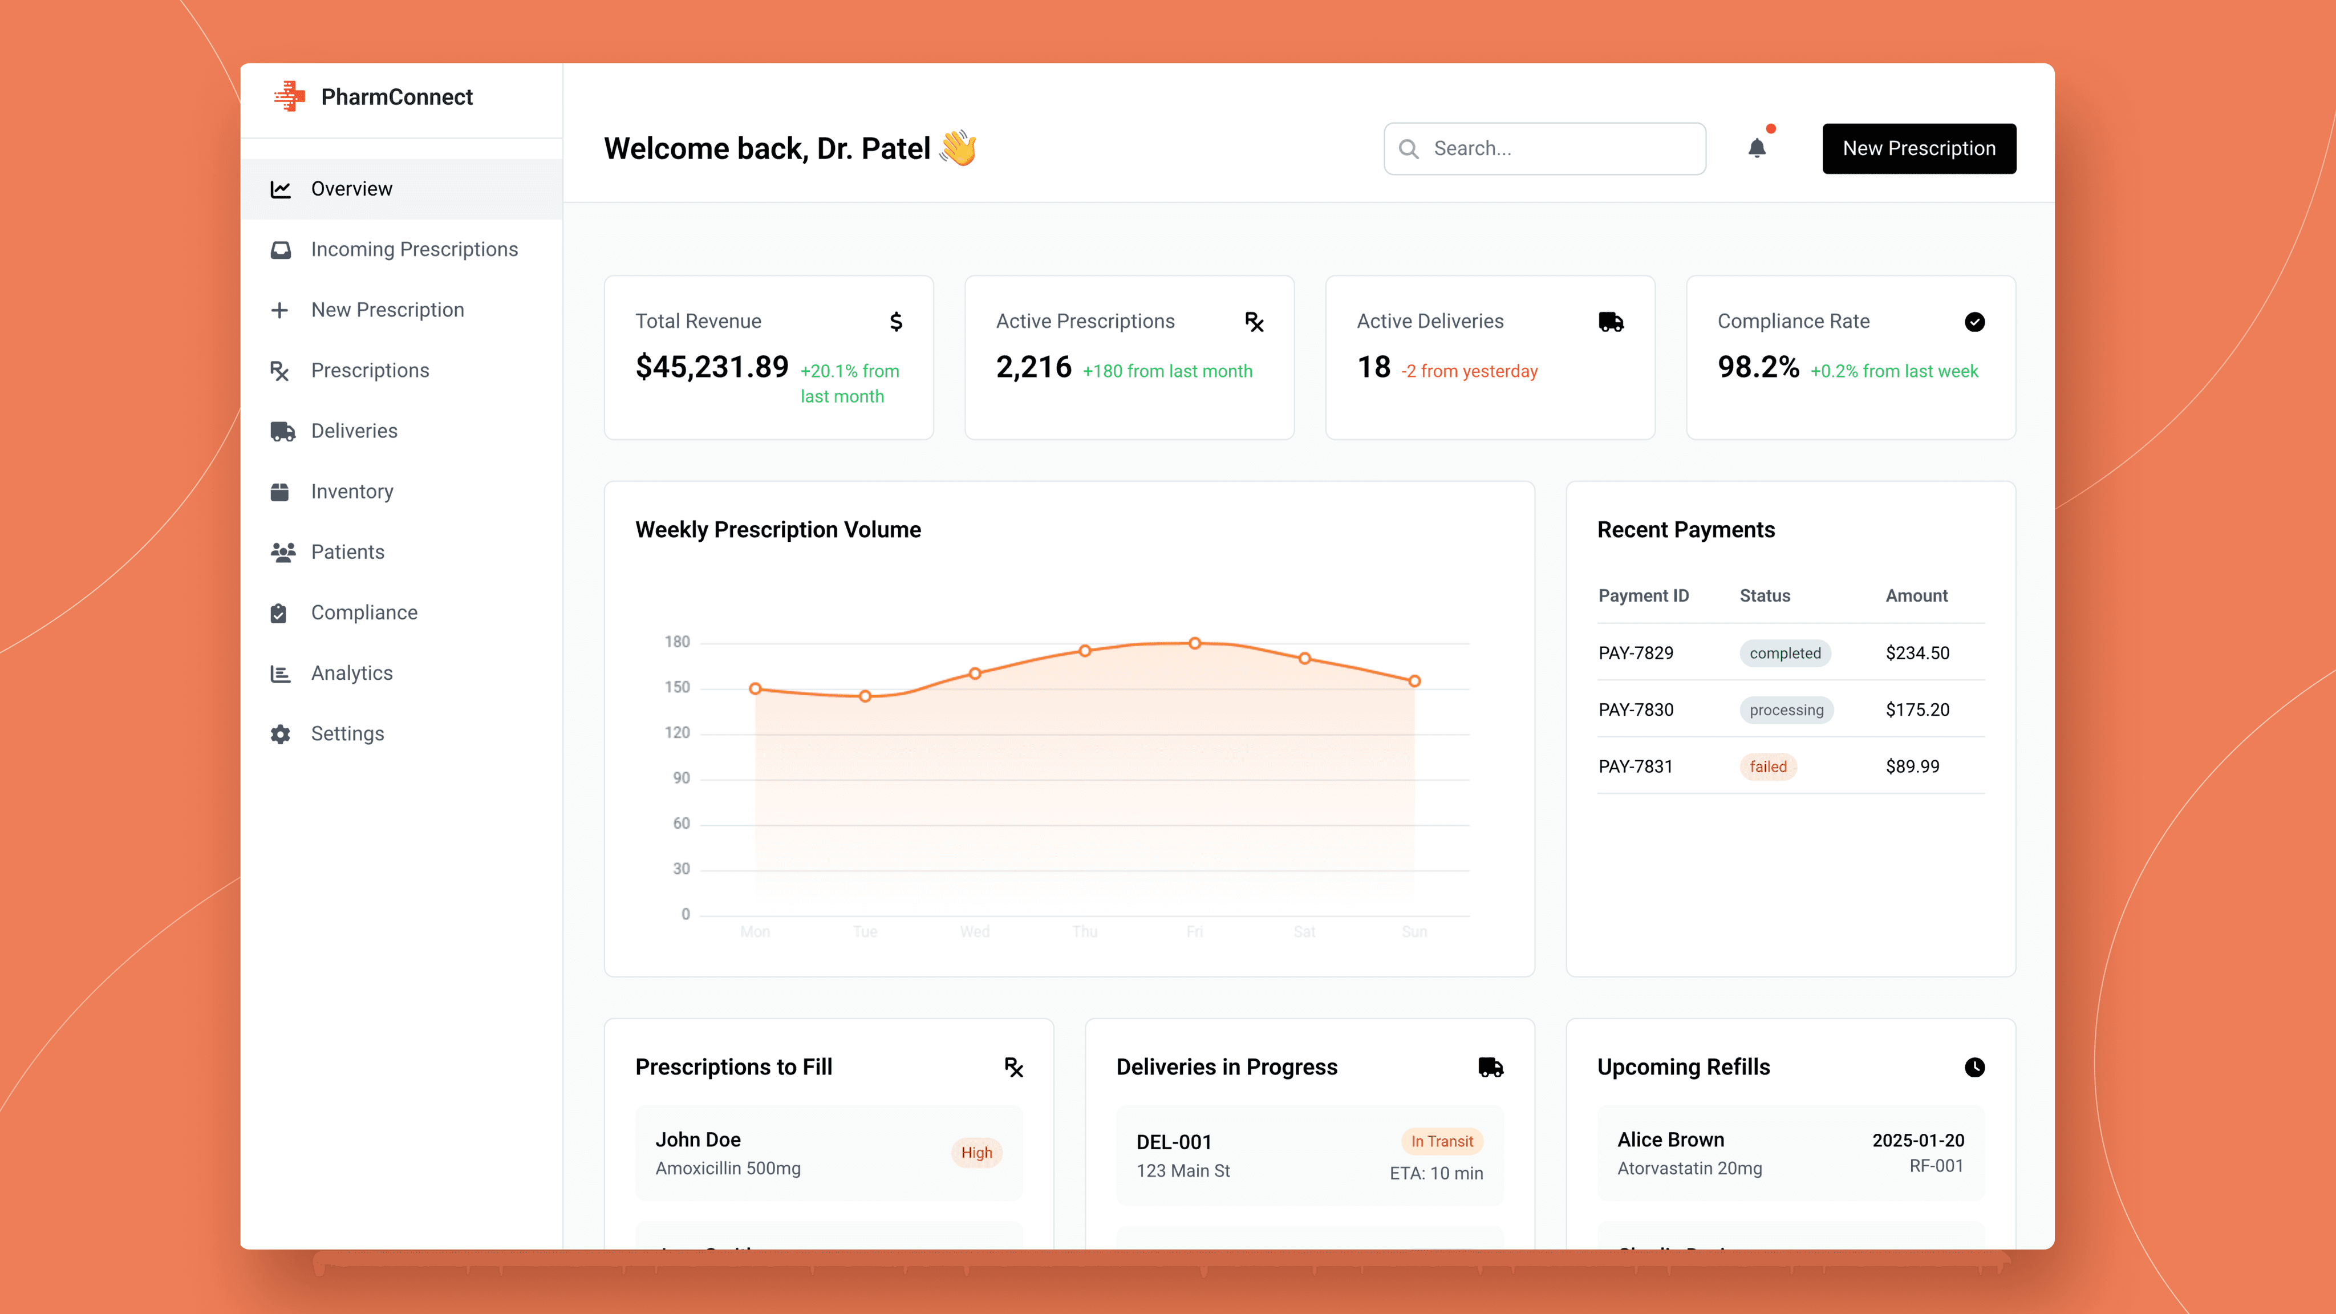Click the $45,231.89 revenue value
The image size is (2336, 1314).
tap(712, 367)
